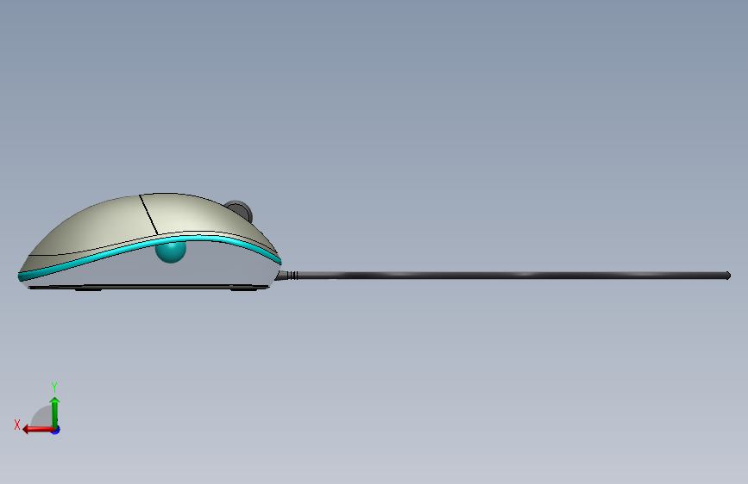748x484 pixels.
Task: Click the blue Z axis dot of the triad
Action: [x=56, y=430]
